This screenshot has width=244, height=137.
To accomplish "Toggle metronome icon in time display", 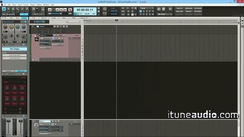I will 78,14.
